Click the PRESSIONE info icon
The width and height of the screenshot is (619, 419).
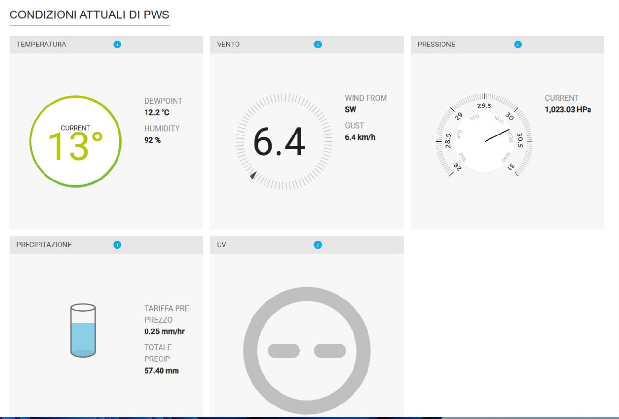click(x=518, y=45)
